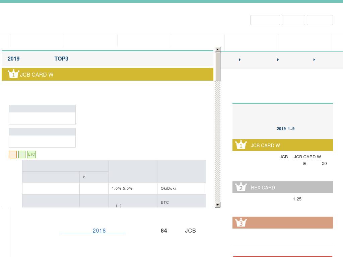This screenshot has height=257, width=343.
Task: Click the vertical scrollbar thumb of the ranking panel
Action: click(x=218, y=67)
